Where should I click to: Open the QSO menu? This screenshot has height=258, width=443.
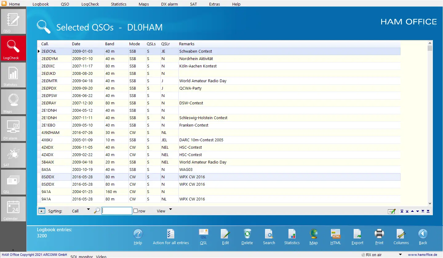pyautogui.click(x=65, y=4)
